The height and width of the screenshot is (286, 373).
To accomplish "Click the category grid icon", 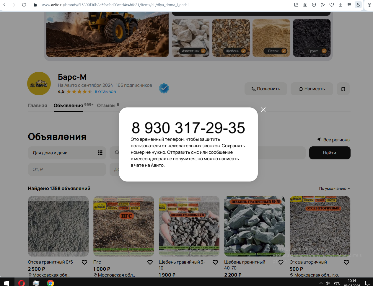I will click(100, 153).
